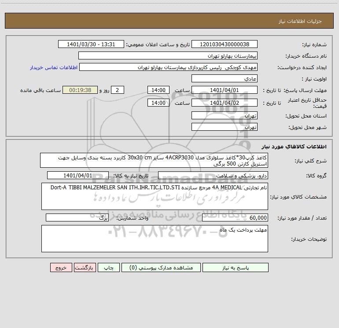Click the مهلت ارسال پاسخ label
The image size is (339, 328).
(305, 91)
